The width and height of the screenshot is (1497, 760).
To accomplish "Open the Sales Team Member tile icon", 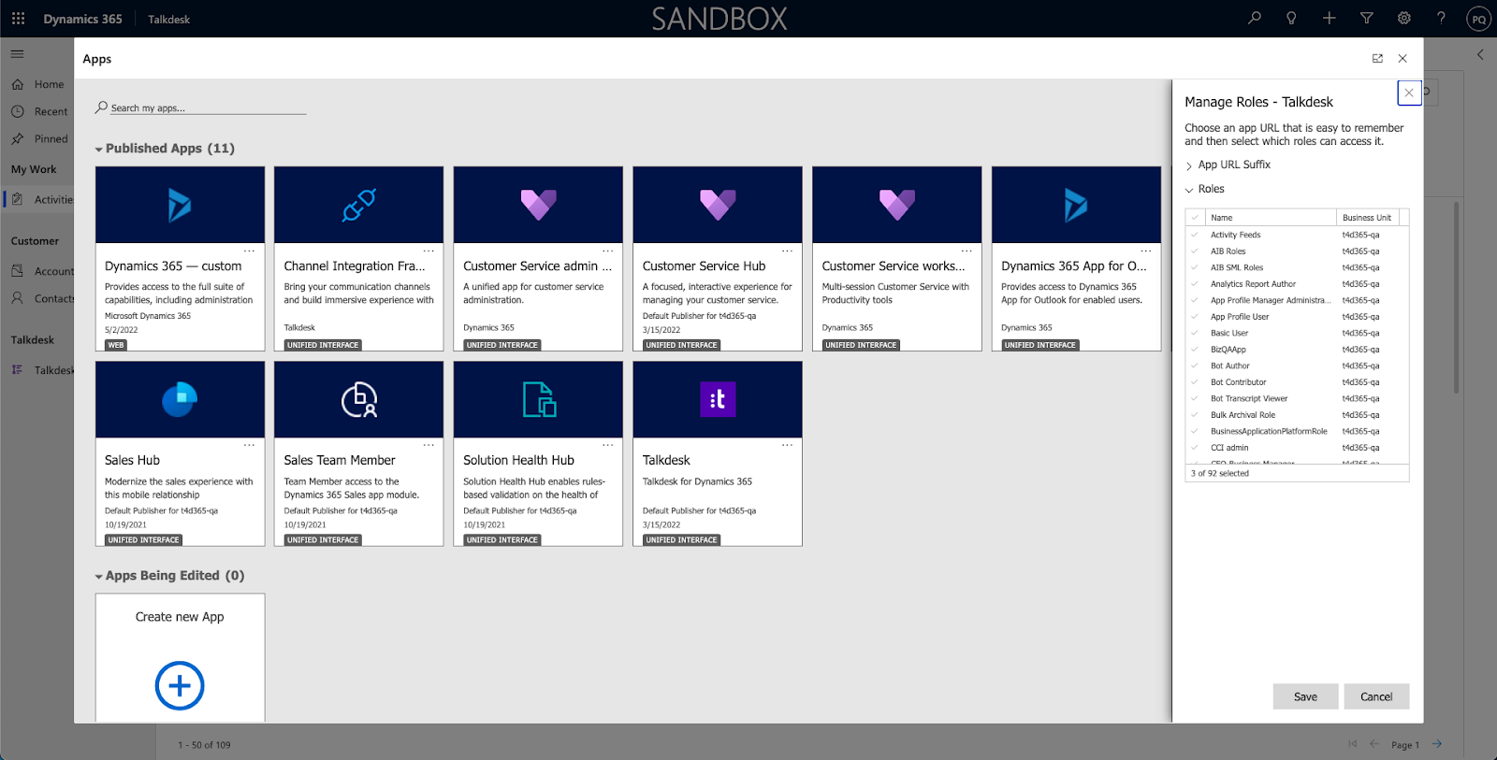I will pos(358,399).
